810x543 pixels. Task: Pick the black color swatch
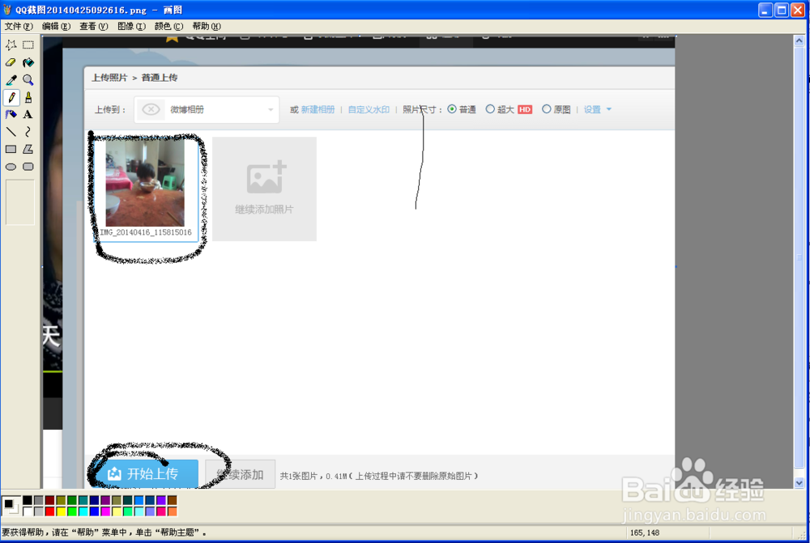pos(28,500)
